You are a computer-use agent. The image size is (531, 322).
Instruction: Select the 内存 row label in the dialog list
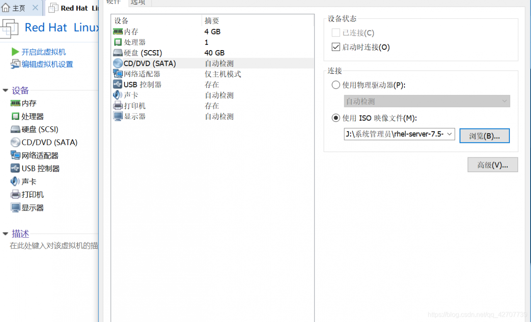pyautogui.click(x=131, y=31)
